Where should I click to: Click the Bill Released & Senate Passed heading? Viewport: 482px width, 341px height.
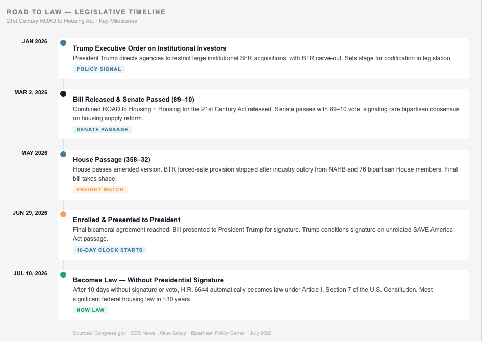(x=134, y=100)
